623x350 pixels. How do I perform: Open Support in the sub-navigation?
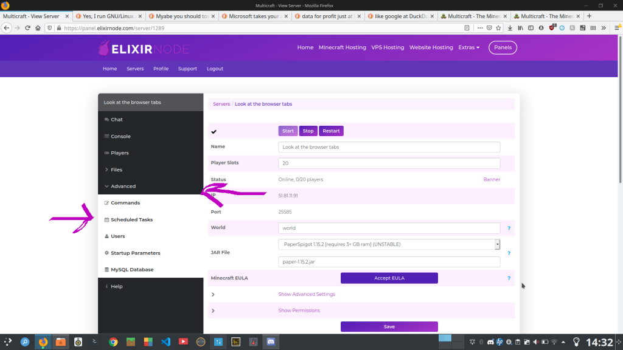tap(187, 69)
